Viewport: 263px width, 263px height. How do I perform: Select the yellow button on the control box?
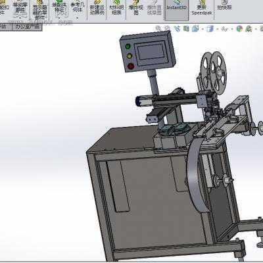(x=130, y=56)
